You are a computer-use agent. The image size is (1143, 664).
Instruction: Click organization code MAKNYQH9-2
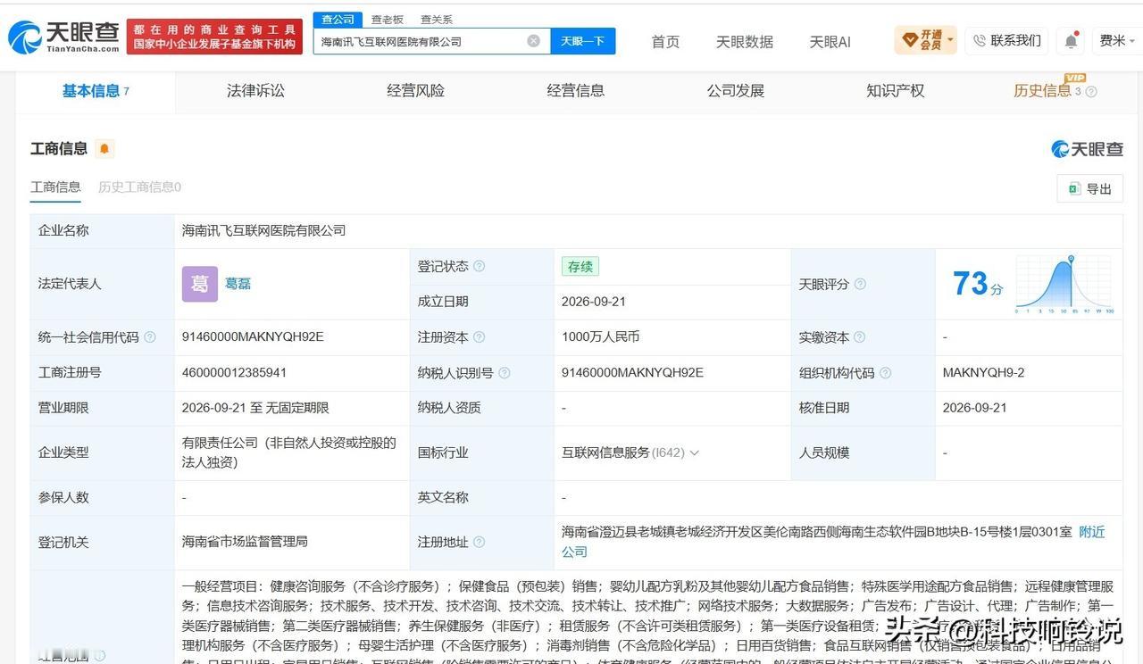(x=983, y=373)
